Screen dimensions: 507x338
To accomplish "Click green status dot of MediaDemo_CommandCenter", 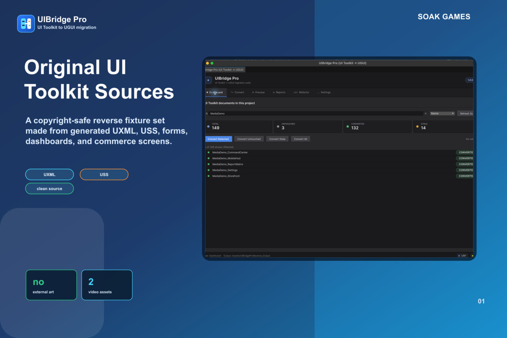I will 209,153.
